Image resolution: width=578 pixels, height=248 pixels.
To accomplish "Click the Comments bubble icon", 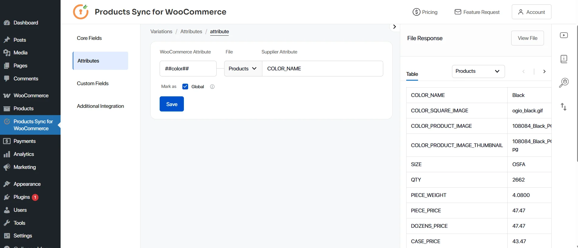I will (7, 79).
